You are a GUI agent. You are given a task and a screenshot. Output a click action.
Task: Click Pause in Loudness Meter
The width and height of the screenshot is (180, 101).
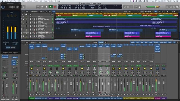pyautogui.click(x=8, y=47)
